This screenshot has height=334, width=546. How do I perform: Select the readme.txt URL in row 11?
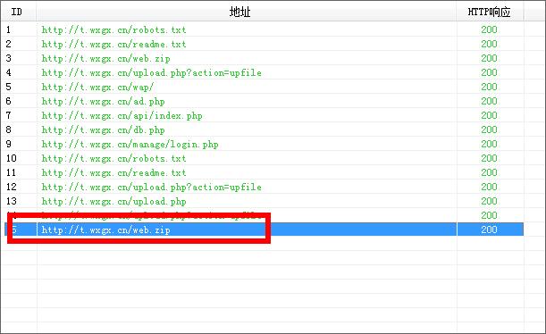(x=113, y=172)
